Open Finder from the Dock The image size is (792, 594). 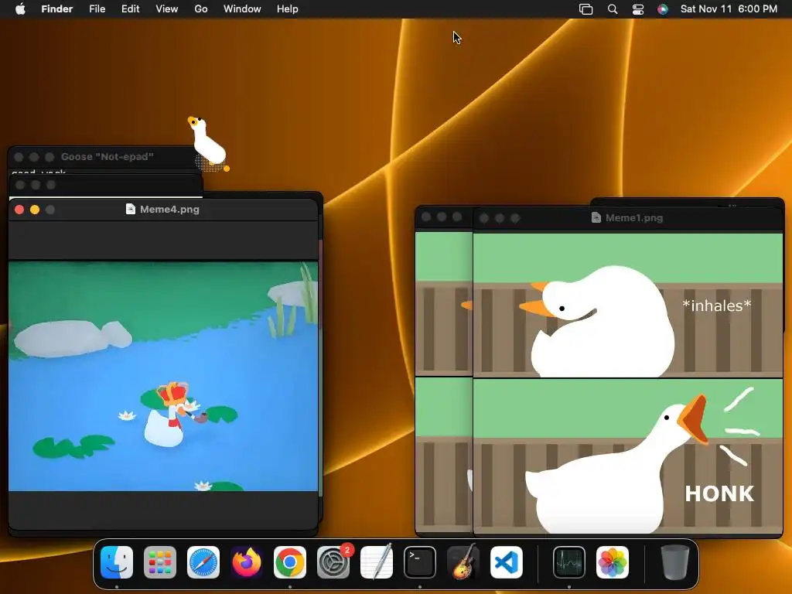(117, 562)
